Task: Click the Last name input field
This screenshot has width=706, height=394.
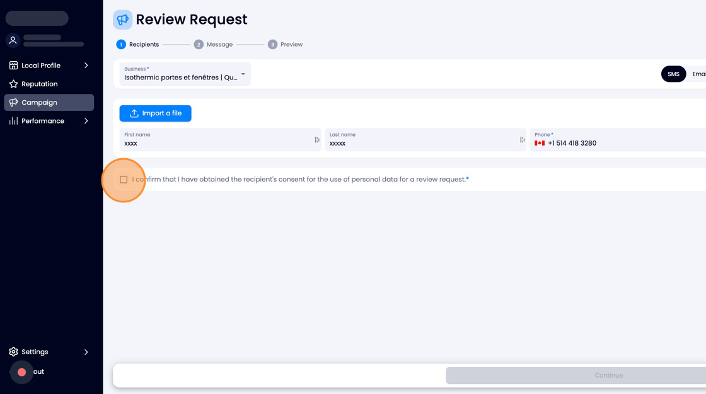Action: click(425, 139)
